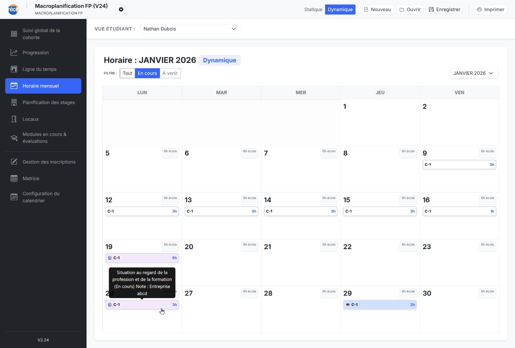Expand the JANVIER 2026 month selector
This screenshot has width=515, height=348.
(x=473, y=73)
